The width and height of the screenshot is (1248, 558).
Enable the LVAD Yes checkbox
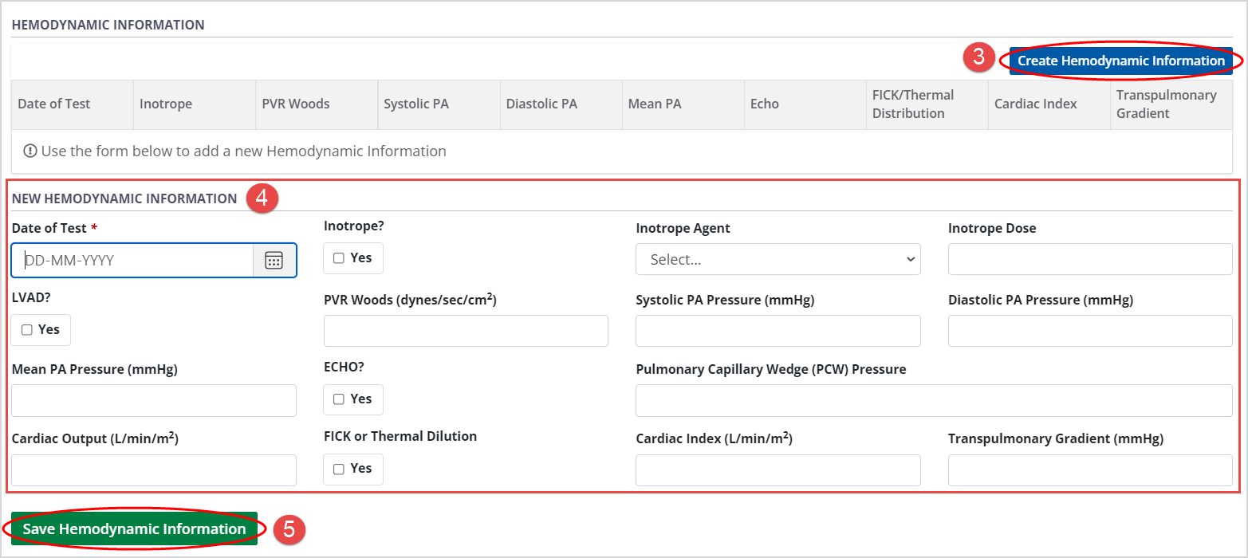(27, 330)
